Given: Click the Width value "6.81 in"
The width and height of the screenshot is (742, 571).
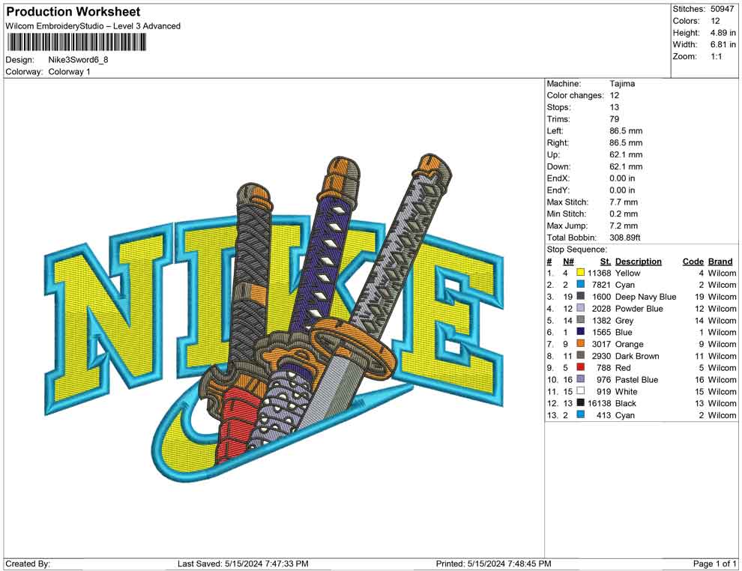Looking at the screenshot, I should pos(723,44).
